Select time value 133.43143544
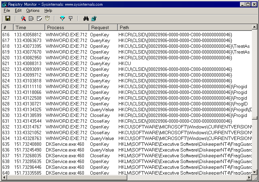This screenshot has height=182, width=259. pyautogui.click(x=28, y=121)
